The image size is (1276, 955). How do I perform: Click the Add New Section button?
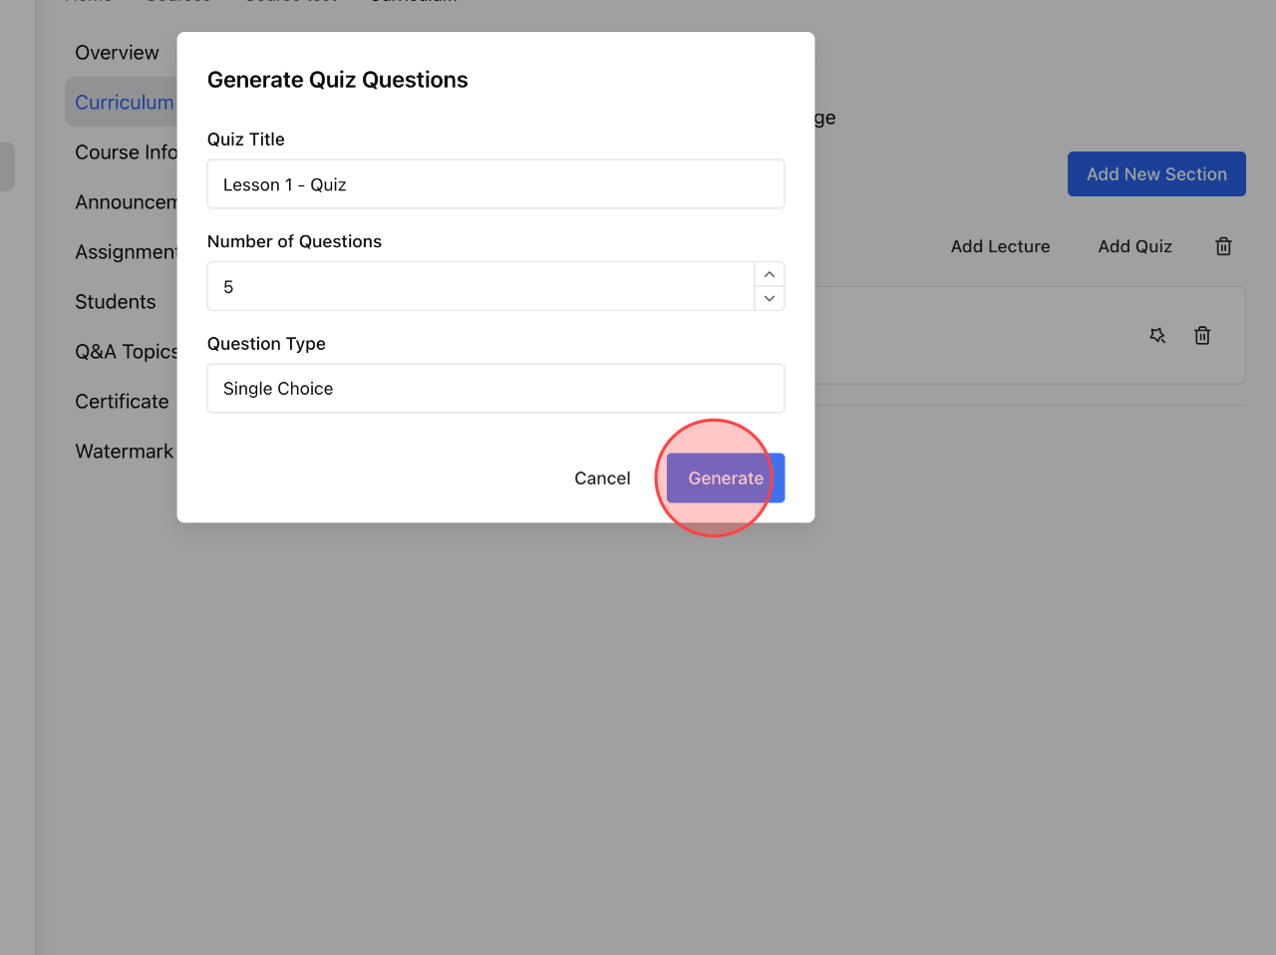1156,174
